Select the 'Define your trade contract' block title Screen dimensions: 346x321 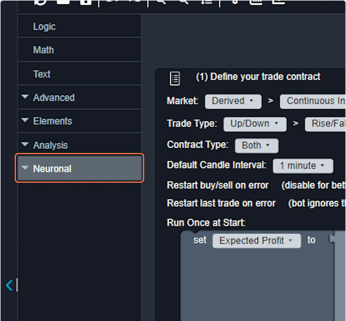(x=258, y=77)
